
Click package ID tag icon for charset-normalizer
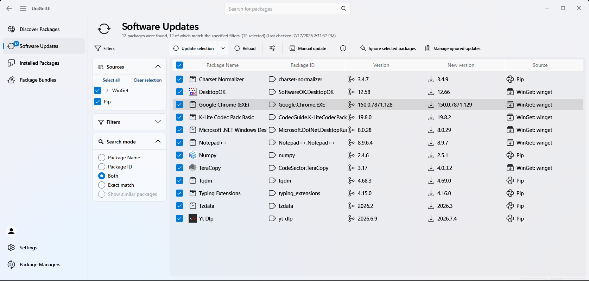pos(272,79)
